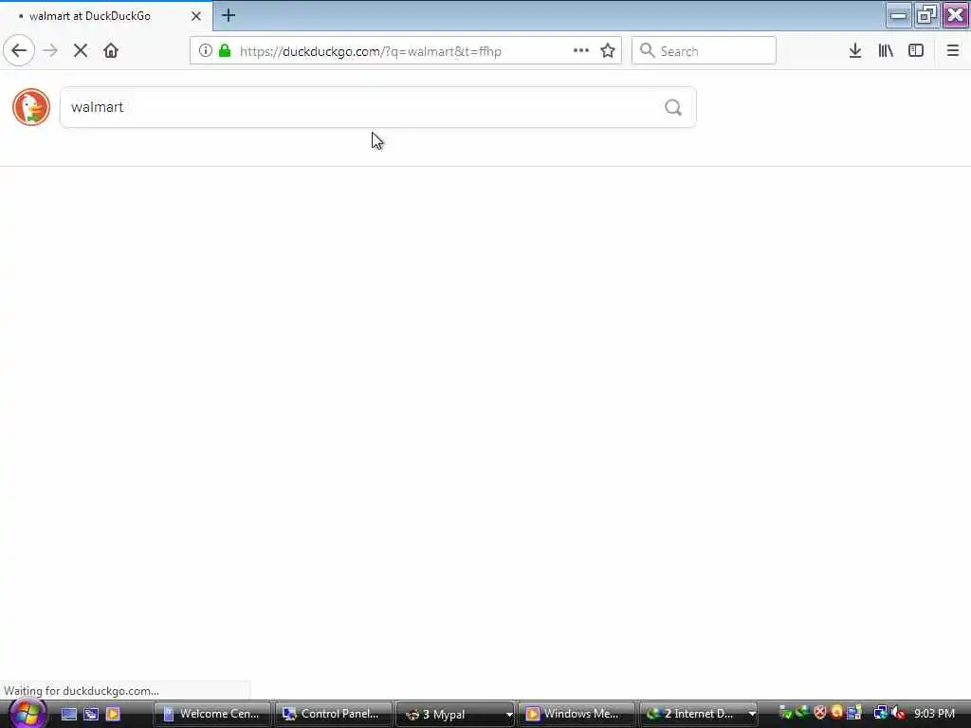The height and width of the screenshot is (728, 971).
Task: Switch to Welcome Center taskbar window
Action: tap(211, 714)
